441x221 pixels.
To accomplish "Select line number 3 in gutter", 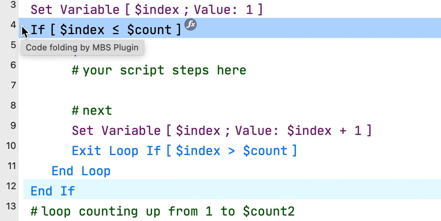I will click(13, 5).
